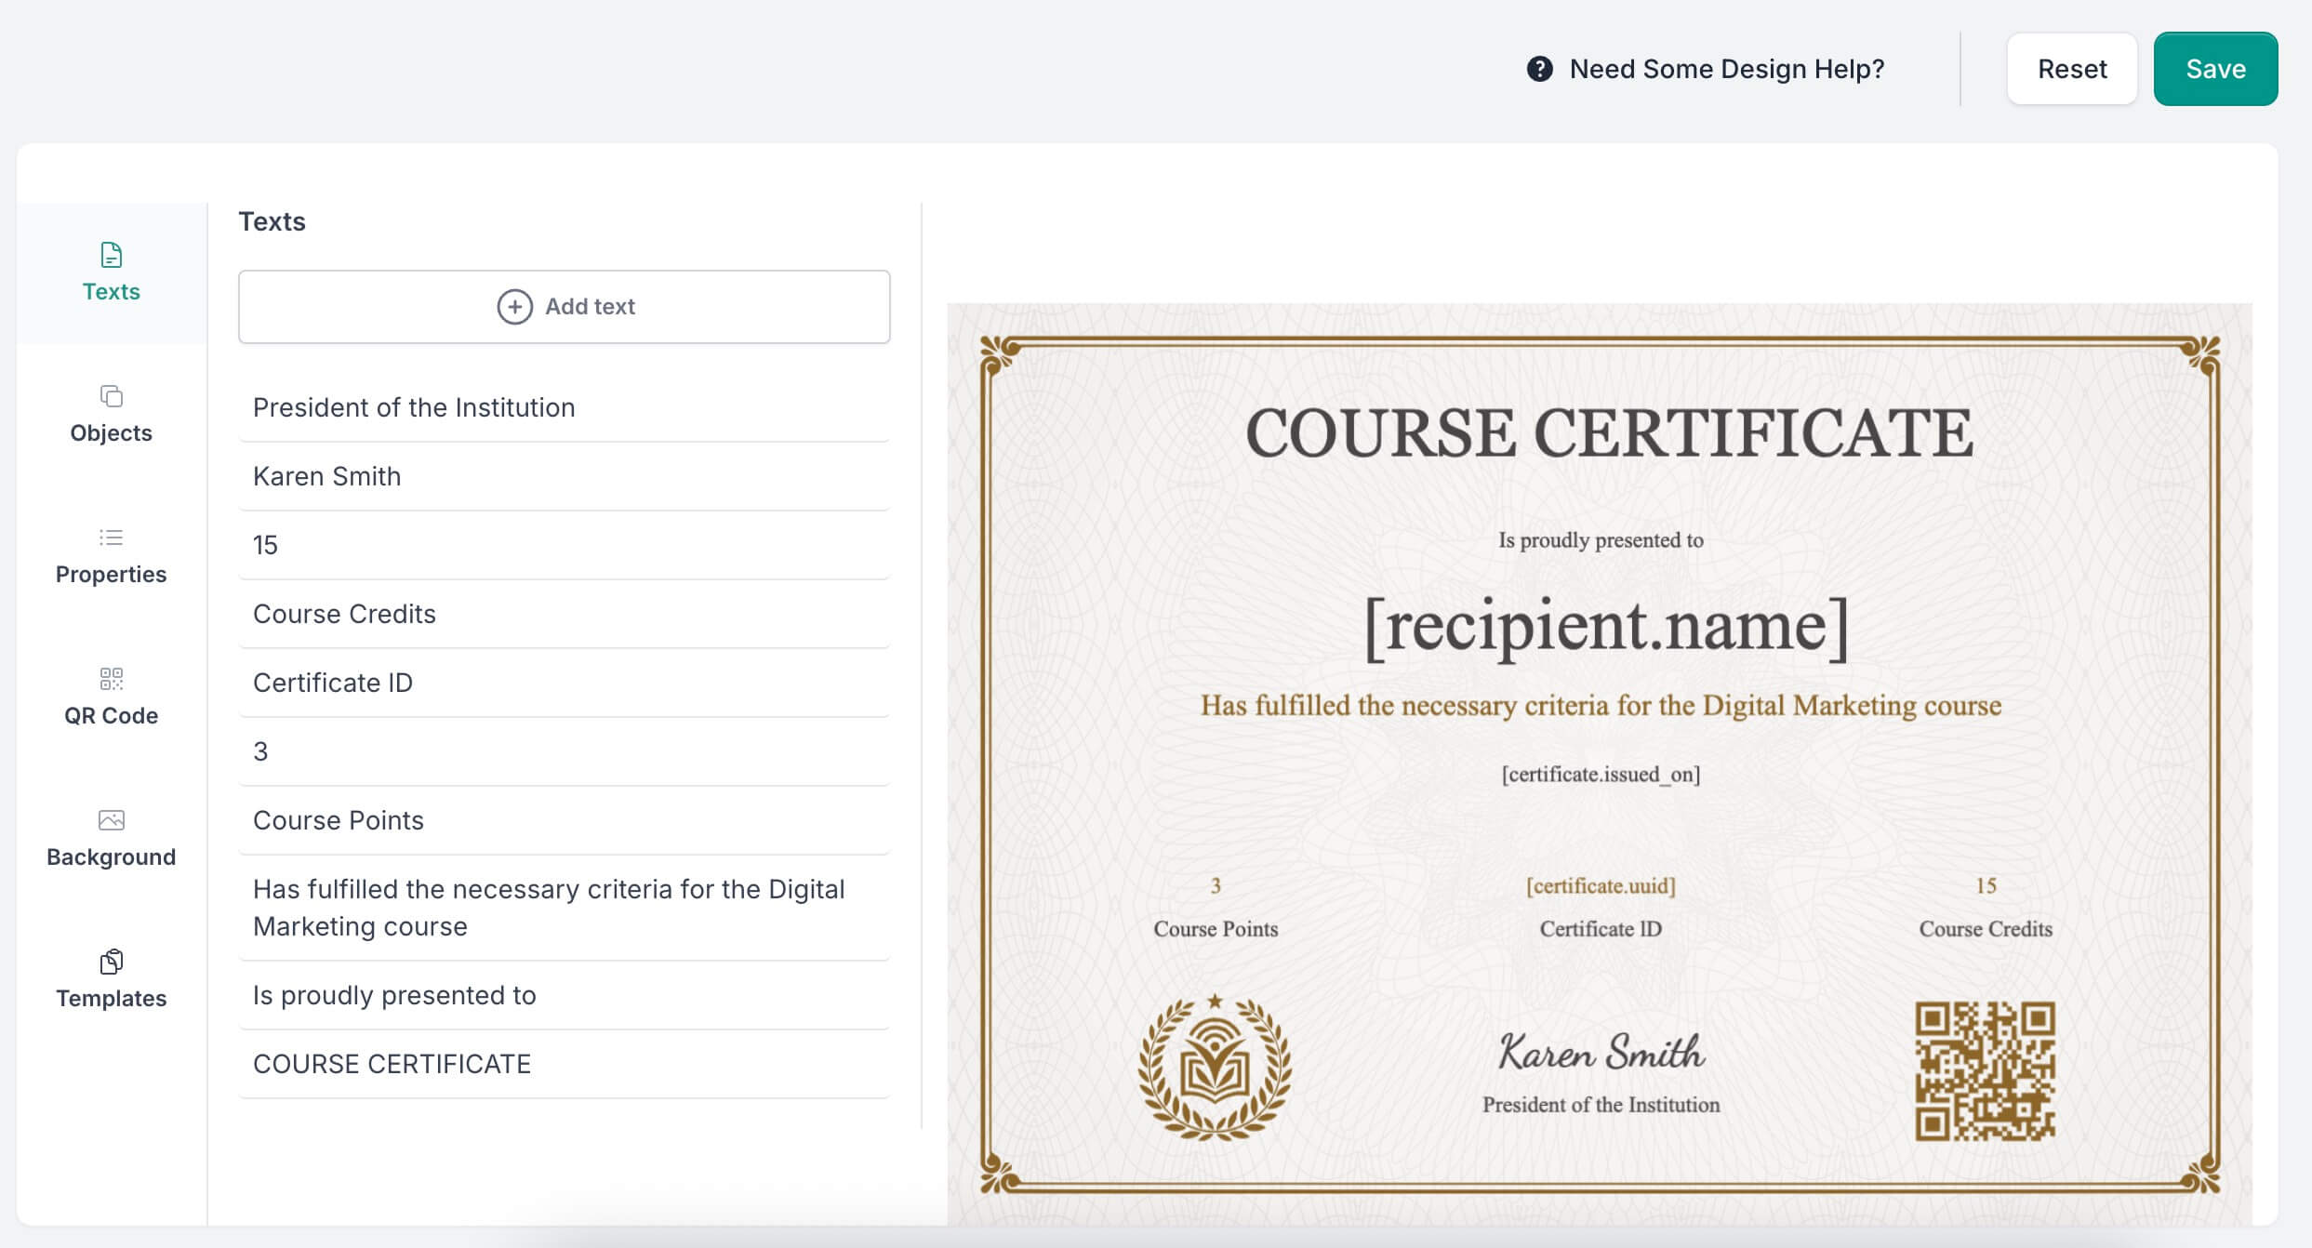Select the 'Course Points' text row

(564, 820)
